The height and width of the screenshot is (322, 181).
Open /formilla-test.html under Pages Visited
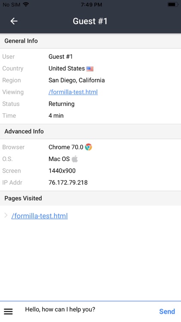(x=39, y=216)
